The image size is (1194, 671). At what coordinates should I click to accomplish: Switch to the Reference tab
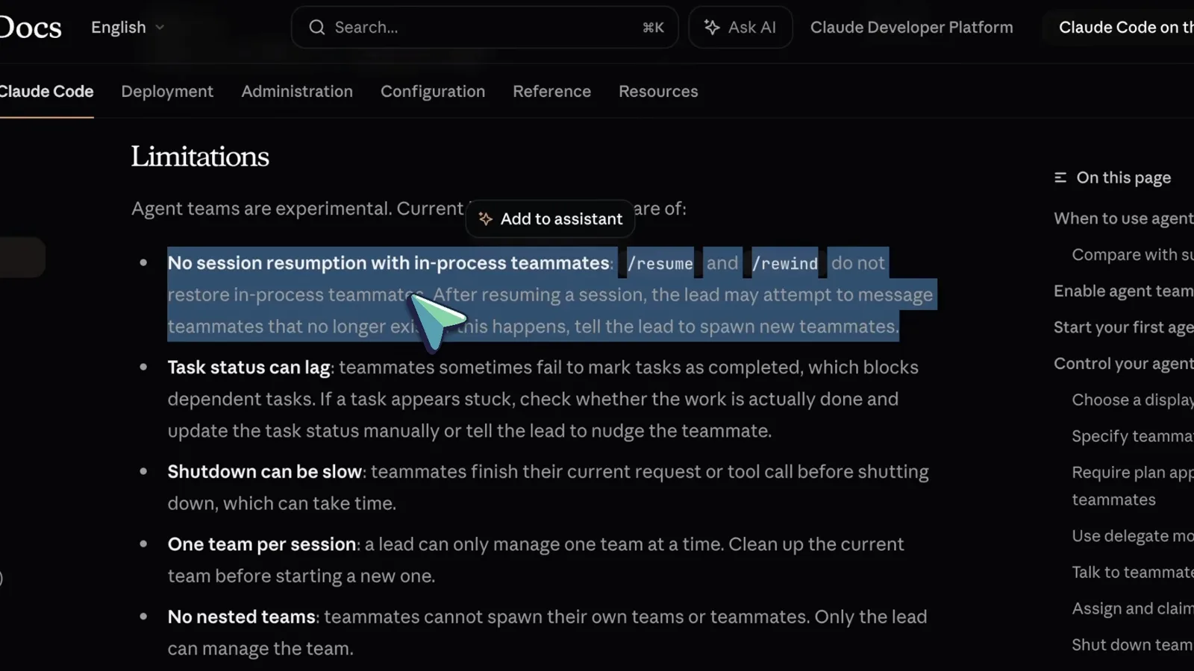pyautogui.click(x=551, y=91)
